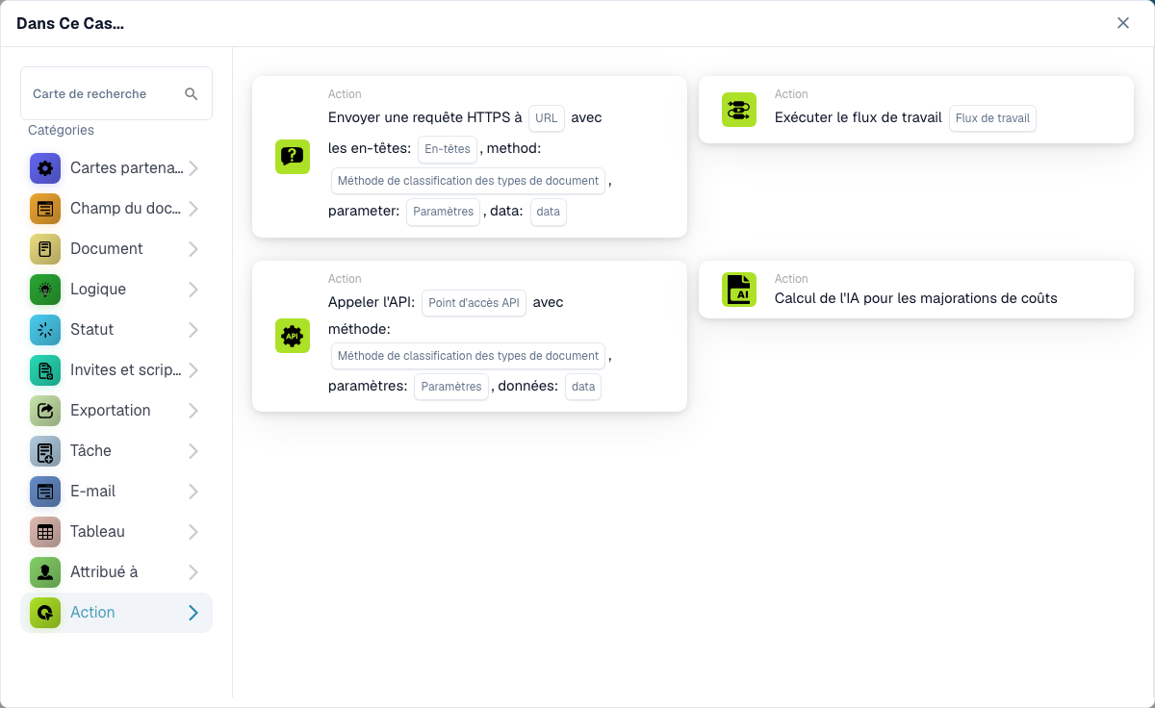Expand the Logique category chevron

(x=193, y=290)
